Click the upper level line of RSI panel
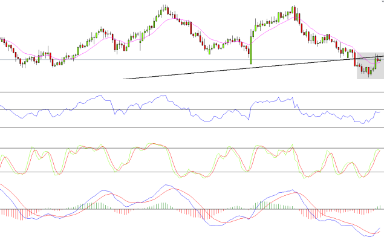This screenshot has height=243, width=384. (x=181, y=92)
